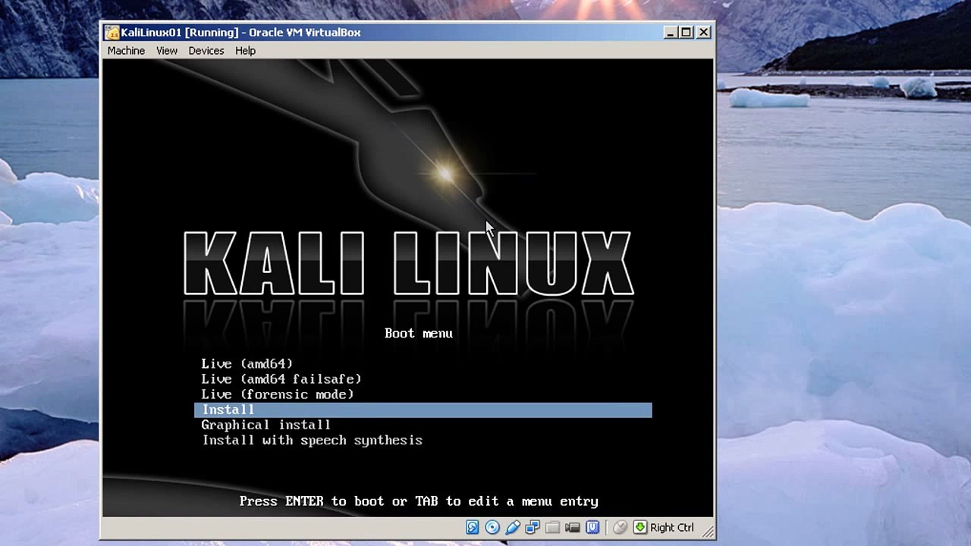Viewport: 971px width, 546px height.
Task: Click the VirtualBox window title bar icon
Action: (x=112, y=33)
